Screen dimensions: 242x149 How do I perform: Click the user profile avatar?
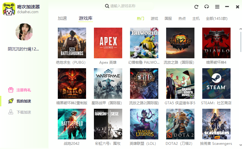[24, 32]
